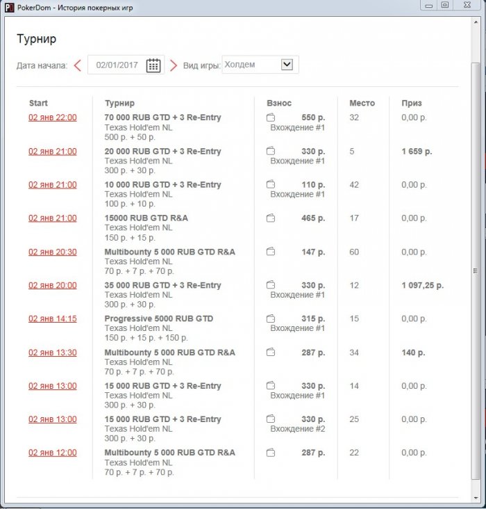
Task: Open 21:00 link for 20 000 RUB GTD
Action: pyautogui.click(x=53, y=152)
